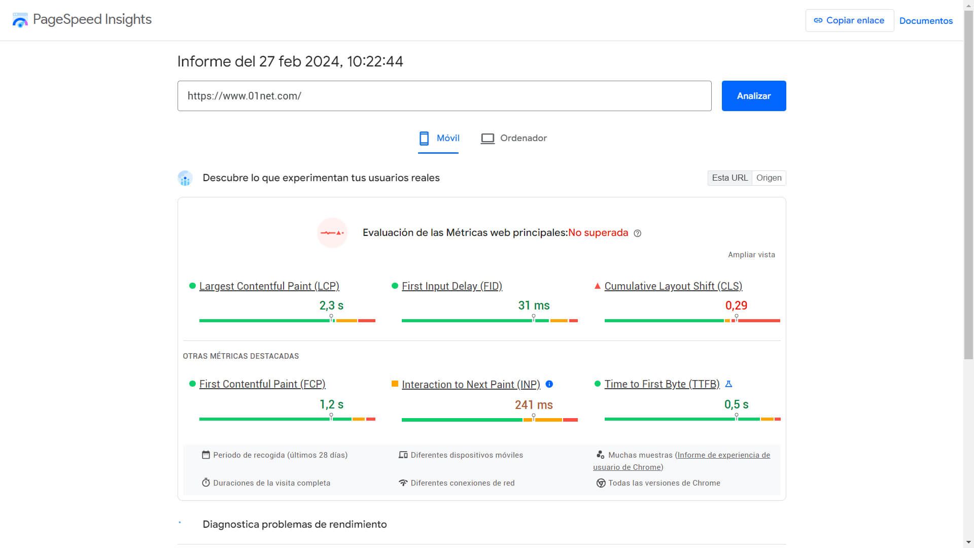Click the LCP distribution bar marker
The width and height of the screenshot is (974, 548).
tap(331, 318)
